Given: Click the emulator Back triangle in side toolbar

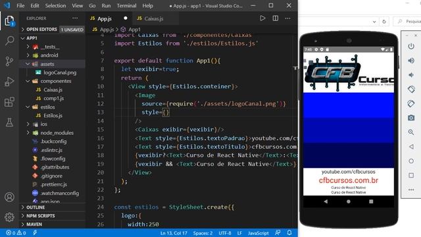Looking at the screenshot, I should (411, 146).
